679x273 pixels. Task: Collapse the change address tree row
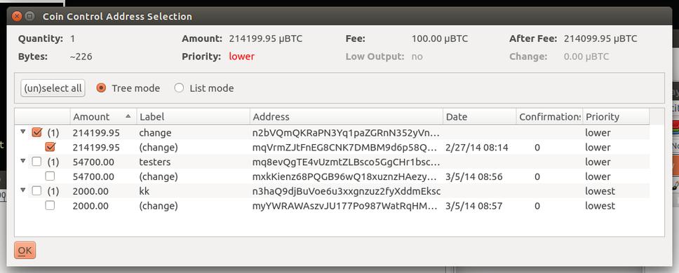click(23, 132)
